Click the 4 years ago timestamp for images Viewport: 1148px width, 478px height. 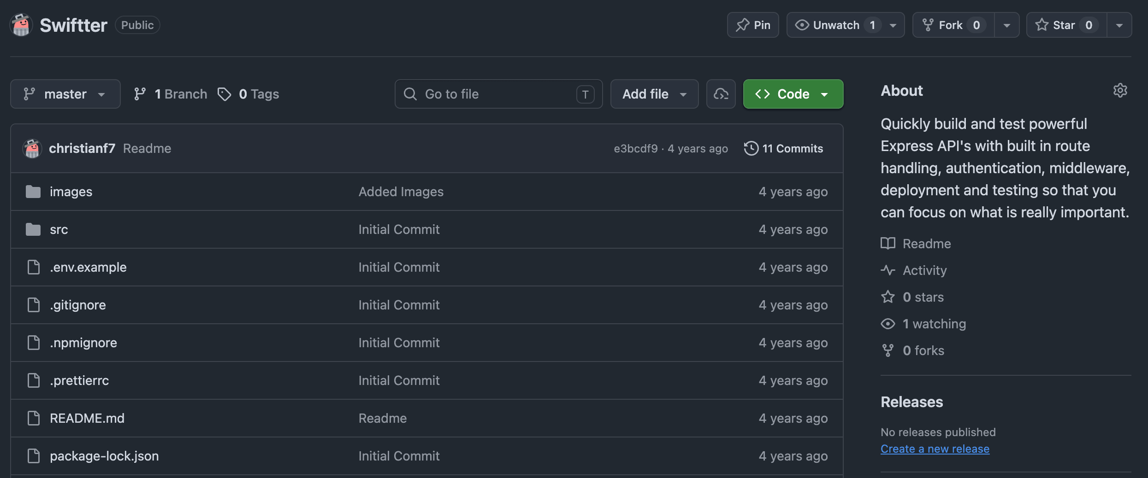(x=793, y=192)
